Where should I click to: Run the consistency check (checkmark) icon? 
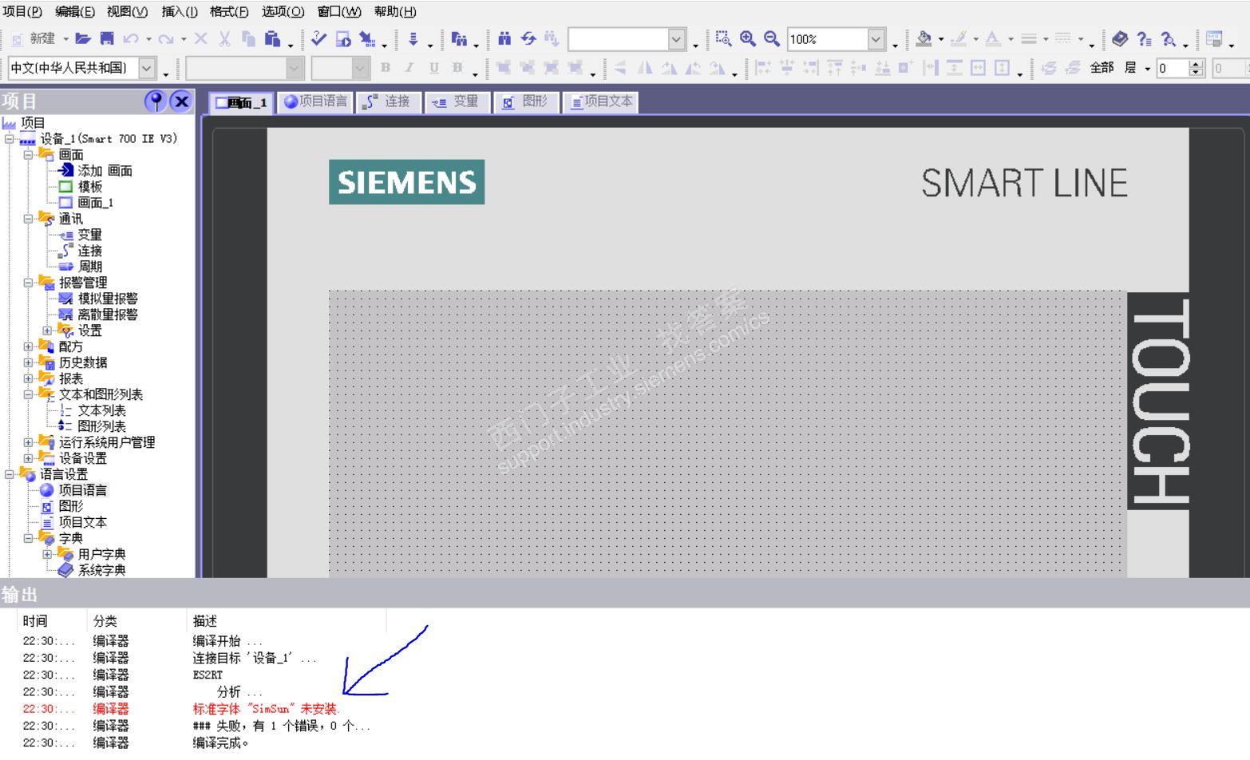point(318,38)
